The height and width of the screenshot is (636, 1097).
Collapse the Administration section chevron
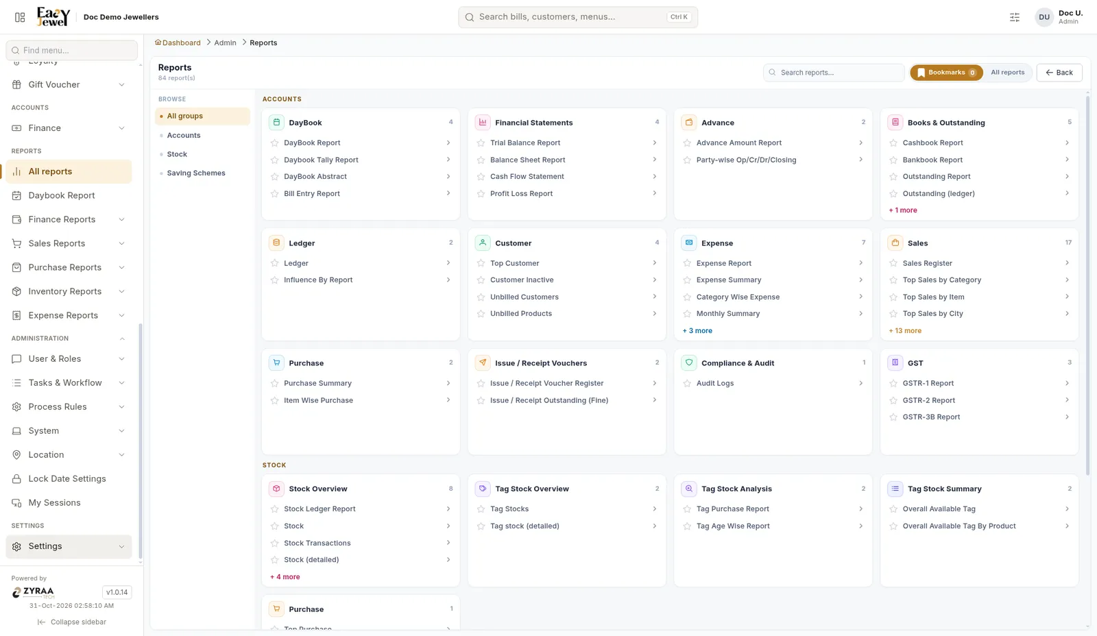(x=122, y=339)
